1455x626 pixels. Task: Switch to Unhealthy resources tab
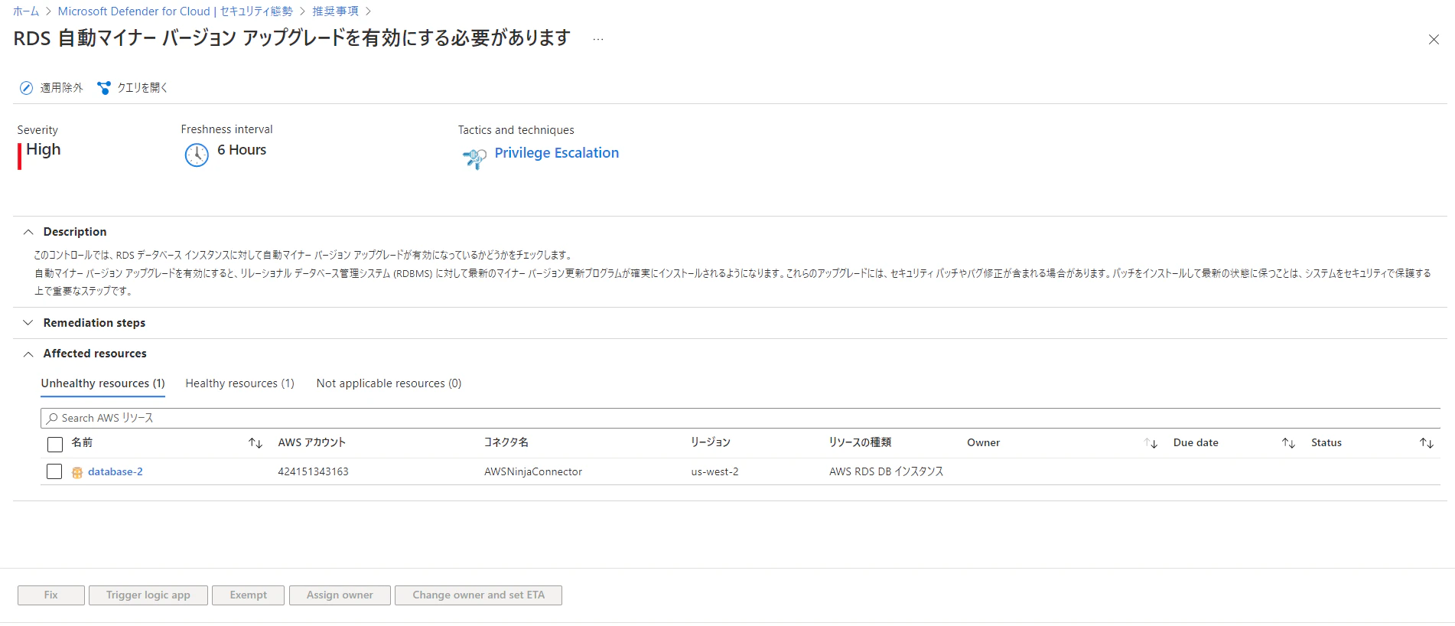point(103,383)
